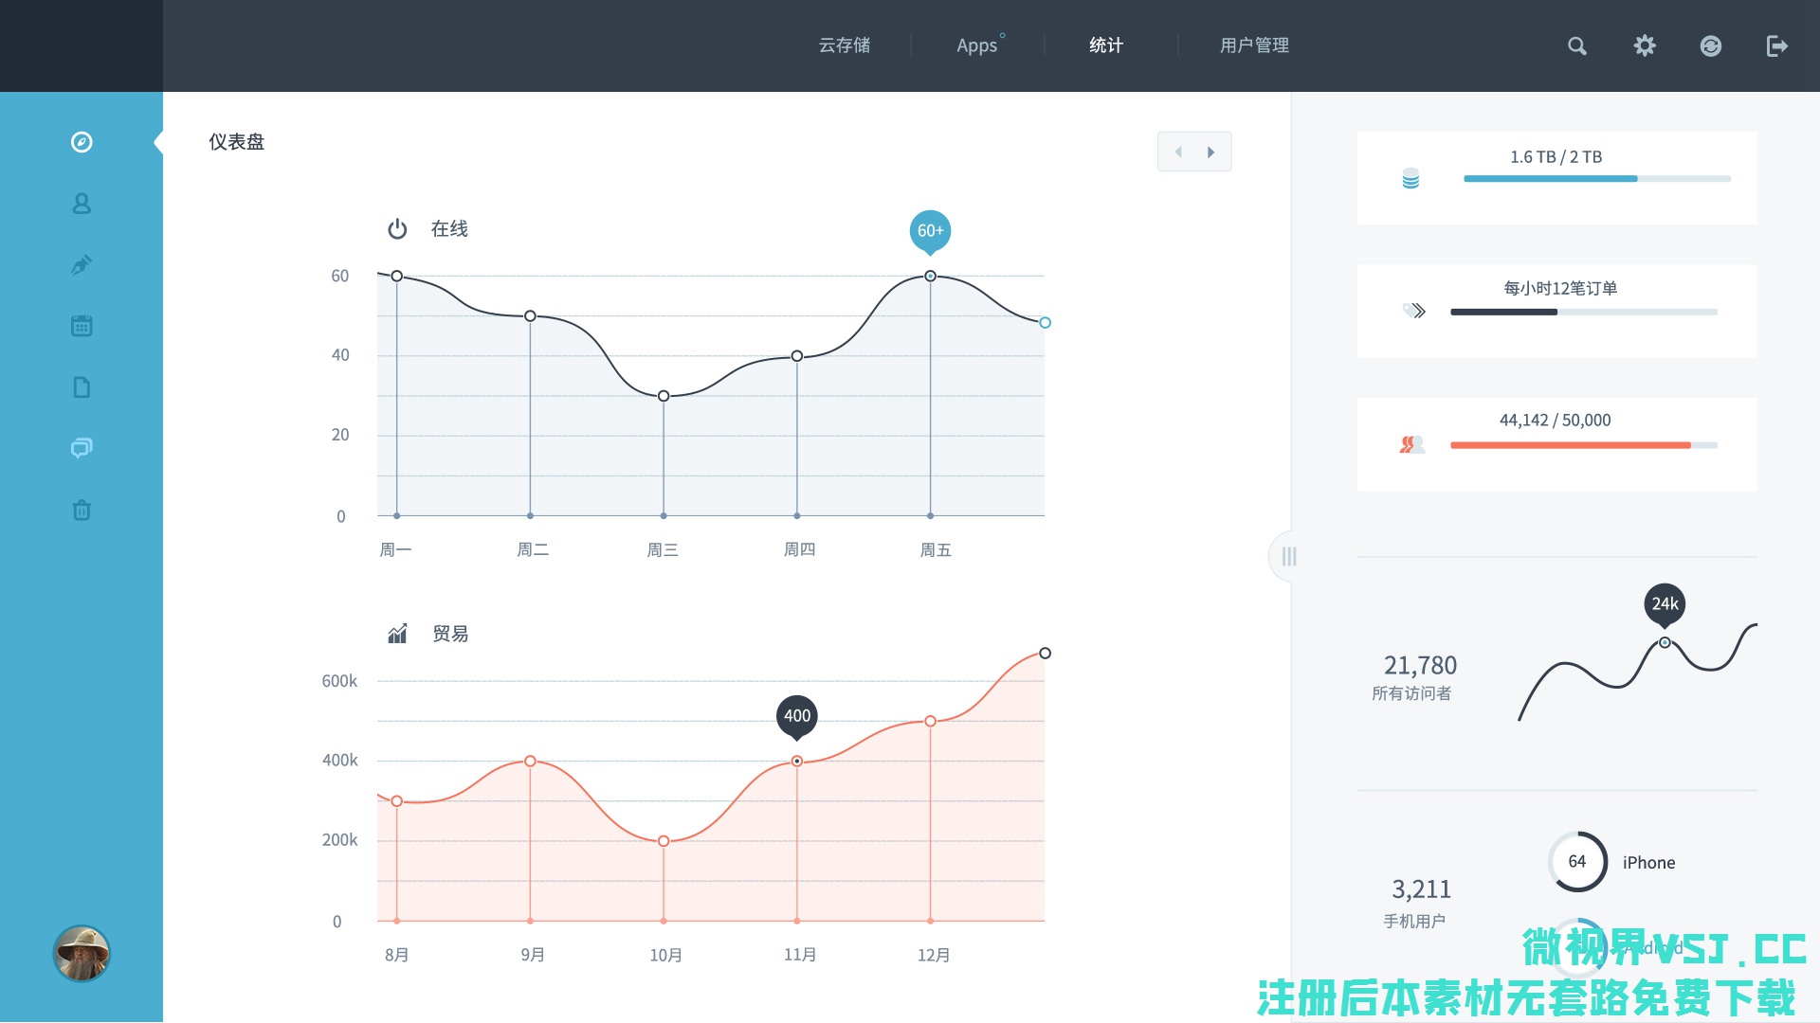
Task: Open the calendar sidebar icon
Action: click(x=82, y=326)
